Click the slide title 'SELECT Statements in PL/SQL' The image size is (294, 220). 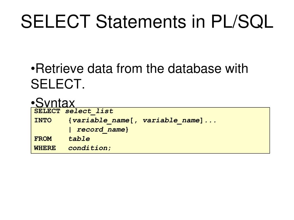(147, 22)
